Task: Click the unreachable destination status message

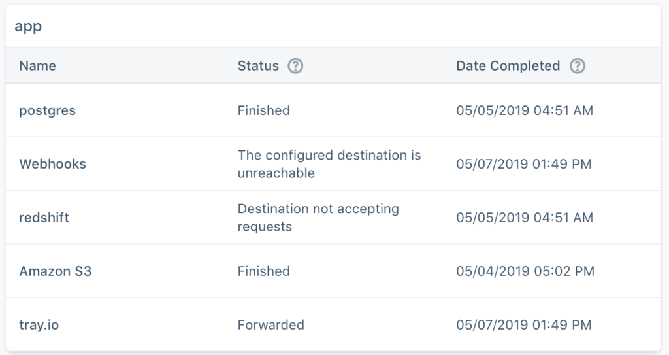Action: click(329, 163)
